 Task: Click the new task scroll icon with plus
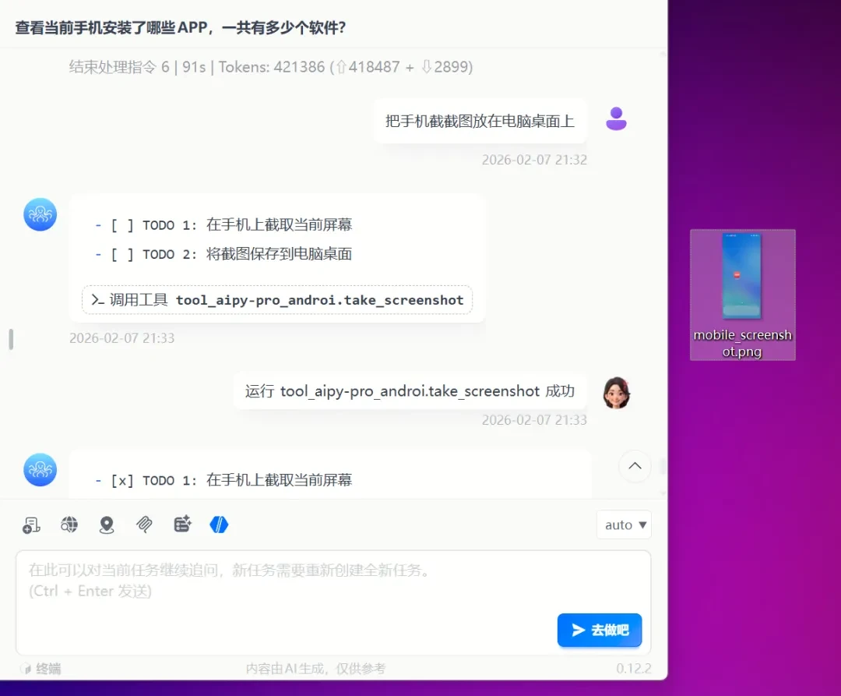(x=31, y=525)
